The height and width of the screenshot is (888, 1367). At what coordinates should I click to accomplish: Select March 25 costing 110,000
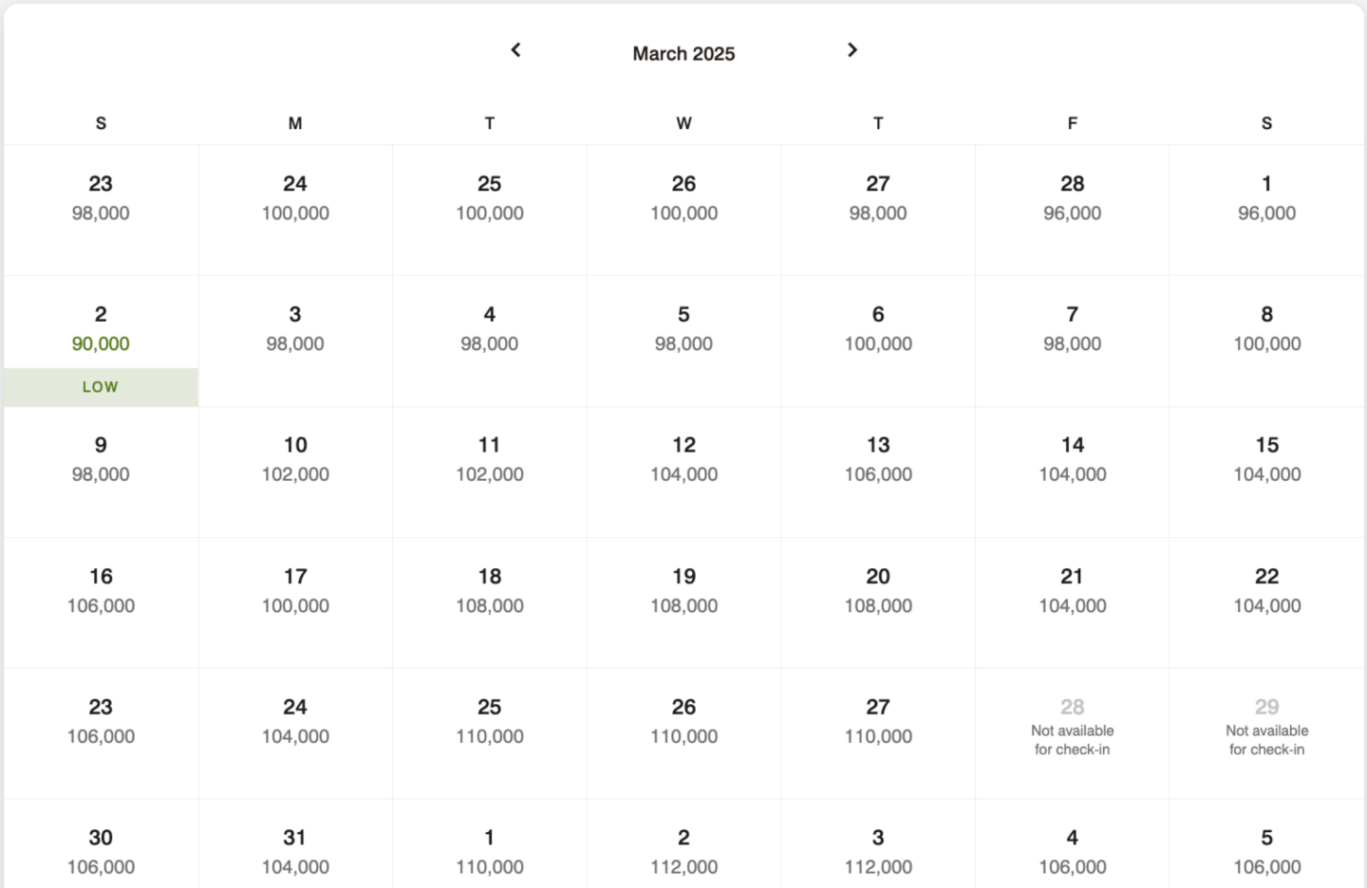489,721
